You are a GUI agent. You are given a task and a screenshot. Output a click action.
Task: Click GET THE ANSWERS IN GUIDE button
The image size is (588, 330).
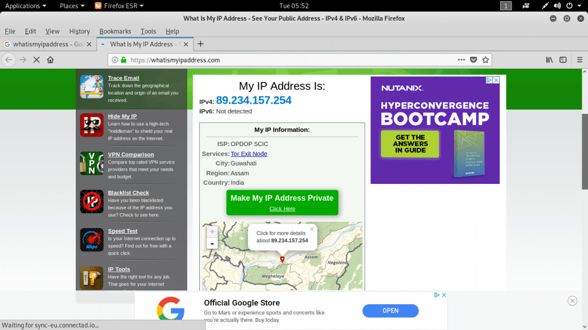click(x=410, y=144)
